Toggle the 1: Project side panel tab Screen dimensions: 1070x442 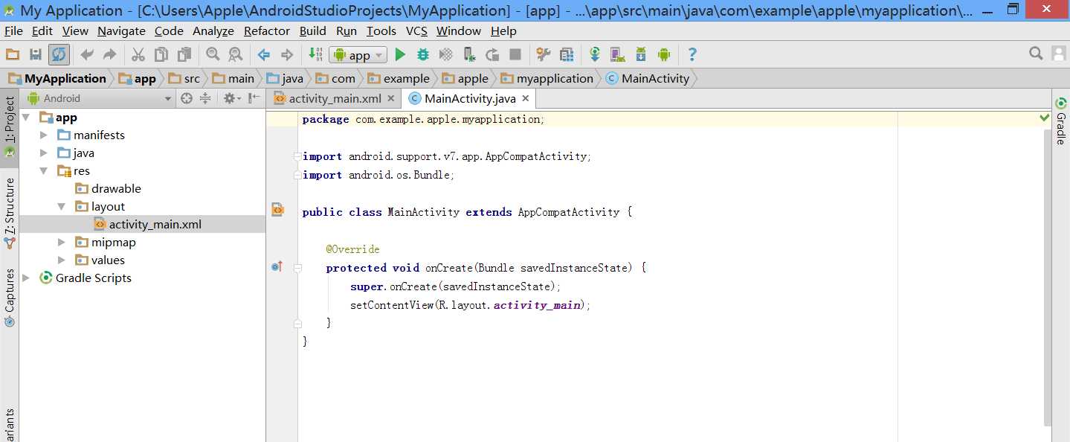click(10, 126)
